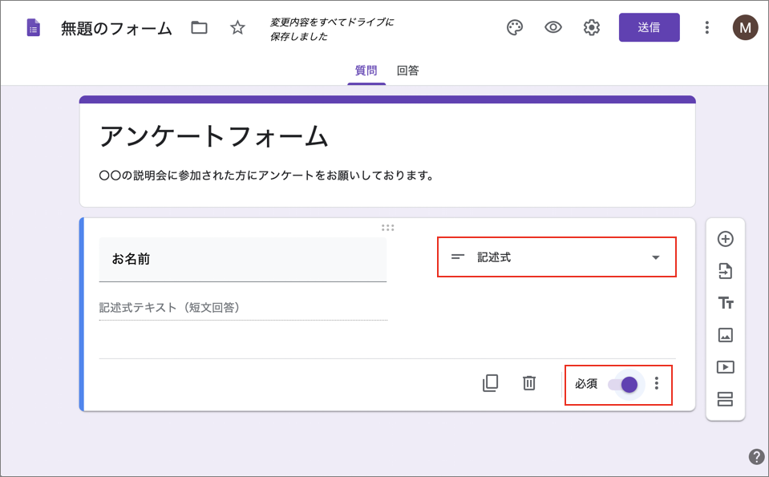Open the theme customization palette icon
The width and height of the screenshot is (769, 477).
[515, 27]
